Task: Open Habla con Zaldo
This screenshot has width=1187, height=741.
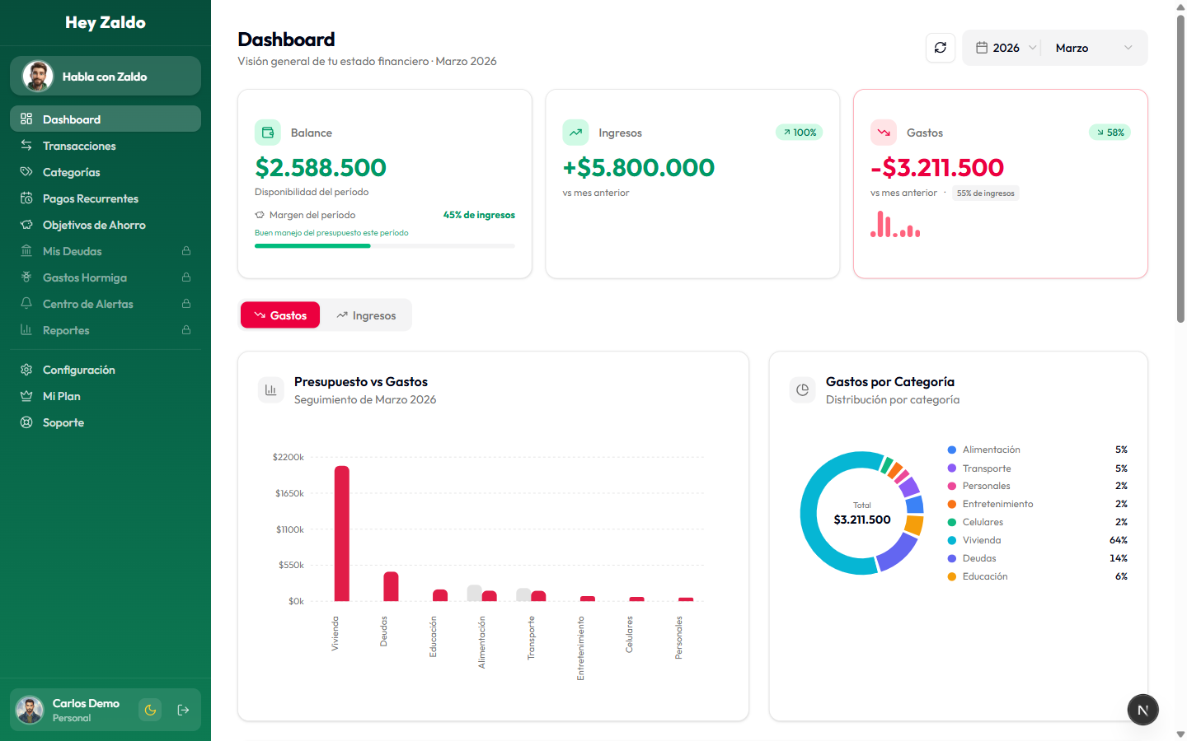Action: click(x=105, y=76)
